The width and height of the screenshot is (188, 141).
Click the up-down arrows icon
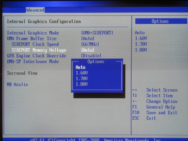(135, 96)
